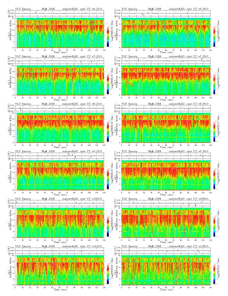Click the ch.1(V) waveform strip above UT 10:50:0 spectrogram
228x296 pixels.
click(166, 203)
